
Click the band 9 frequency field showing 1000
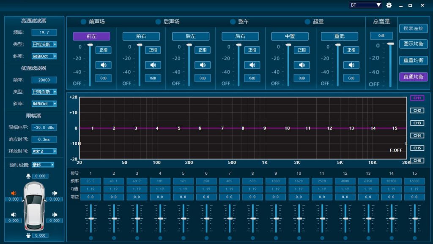pyautogui.click(x=276, y=181)
